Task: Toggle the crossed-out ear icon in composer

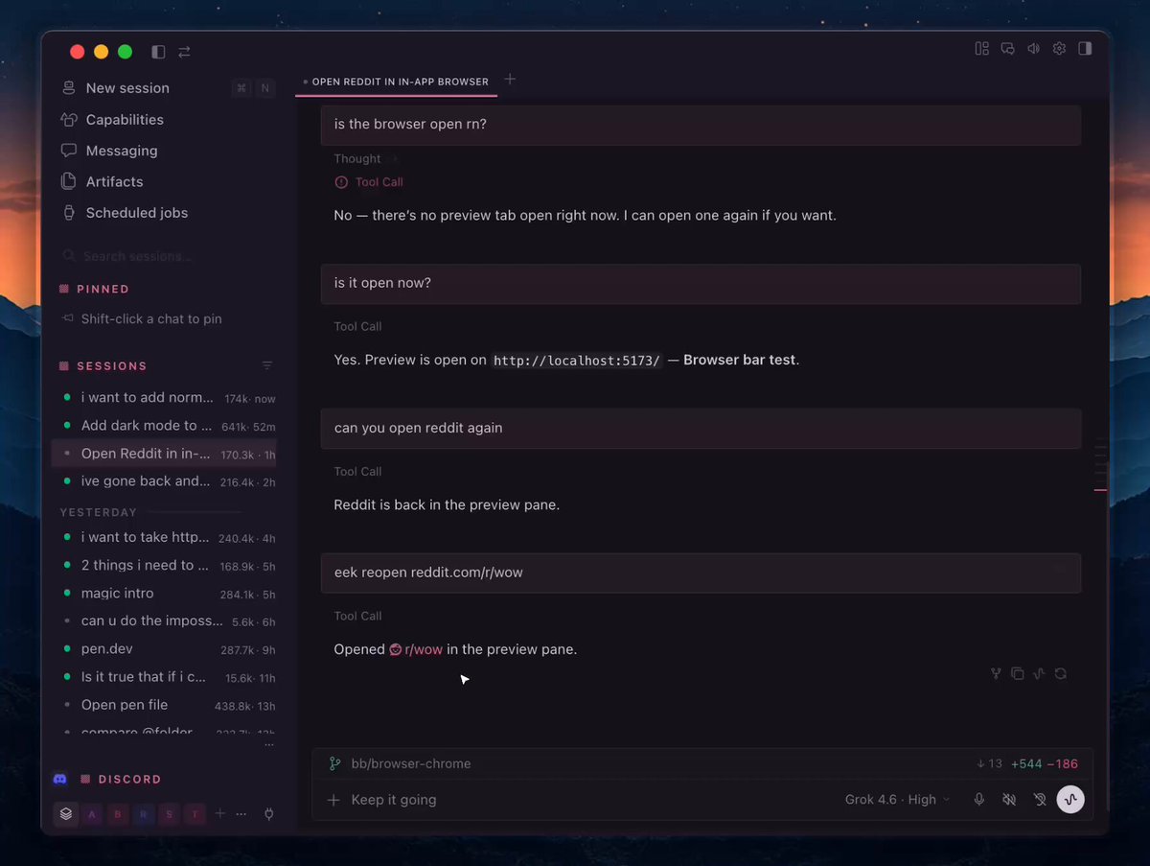Action: (1040, 800)
